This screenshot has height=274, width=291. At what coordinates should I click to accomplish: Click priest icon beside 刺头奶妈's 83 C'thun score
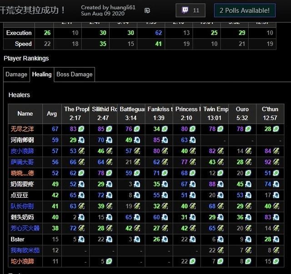[276, 217]
